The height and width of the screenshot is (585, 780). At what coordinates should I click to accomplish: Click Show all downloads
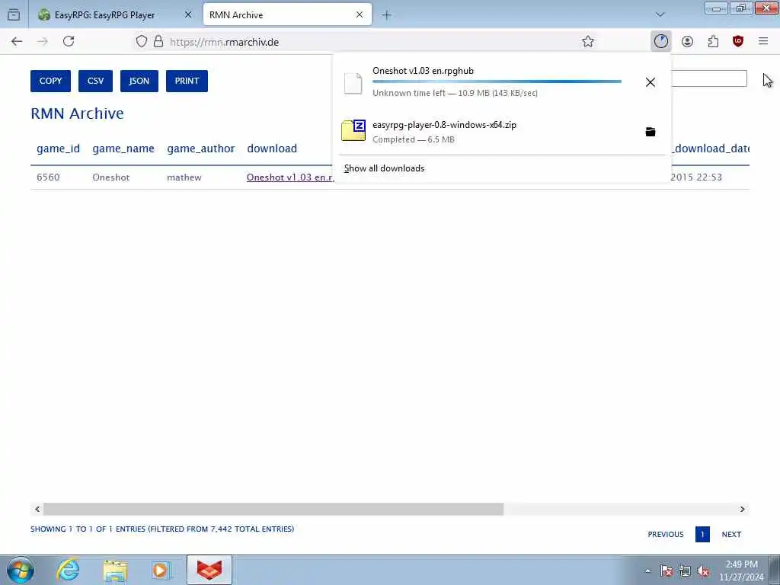tap(384, 168)
